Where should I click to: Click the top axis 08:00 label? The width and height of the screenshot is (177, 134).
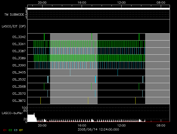(x=161, y=3)
